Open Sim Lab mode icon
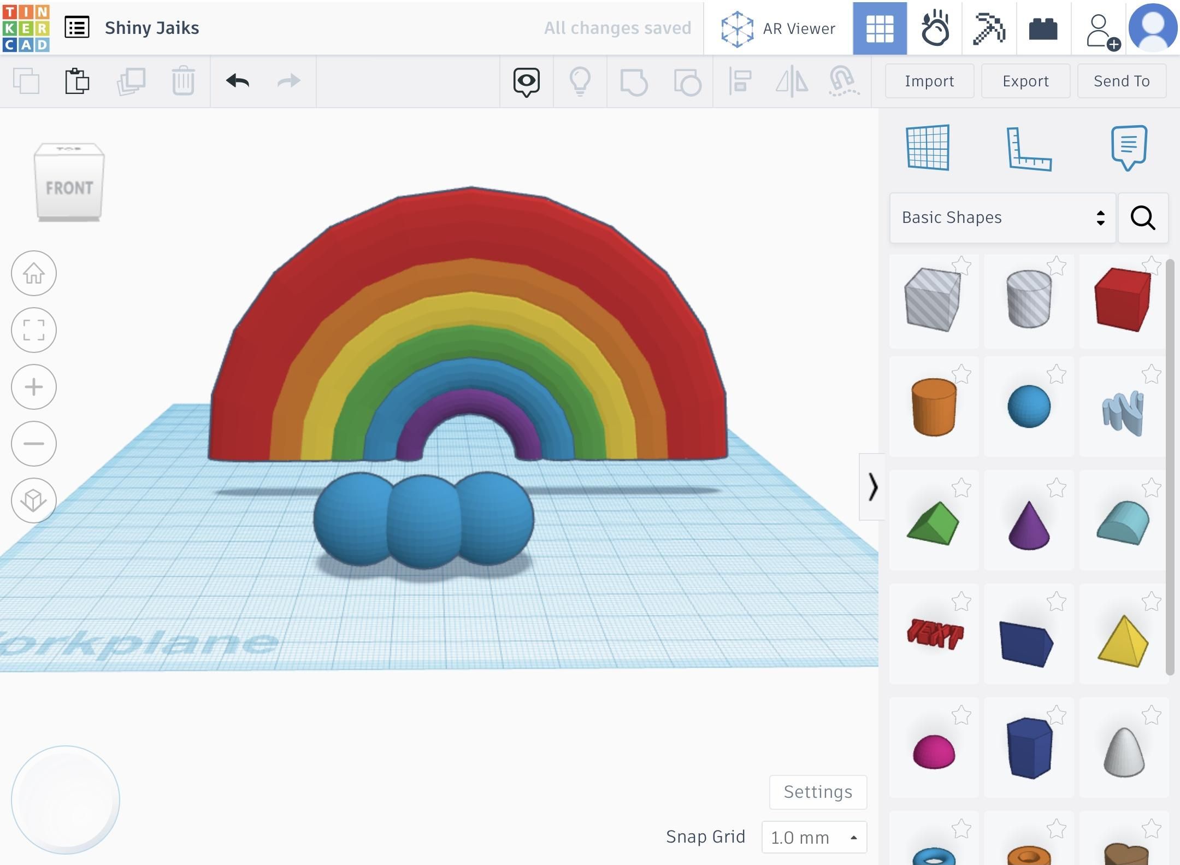Screen dimensions: 1180x865 point(935,28)
